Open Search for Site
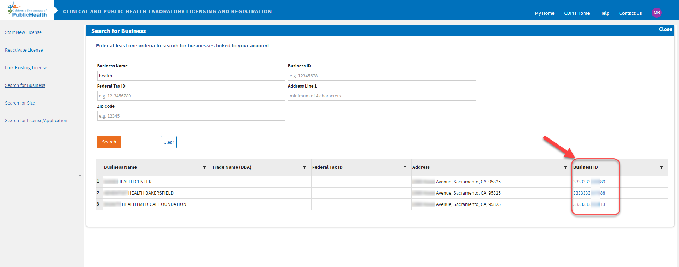This screenshot has width=679, height=267. click(x=20, y=103)
